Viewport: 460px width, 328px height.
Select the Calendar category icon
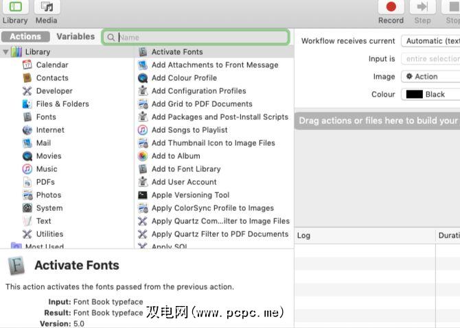[x=27, y=64]
